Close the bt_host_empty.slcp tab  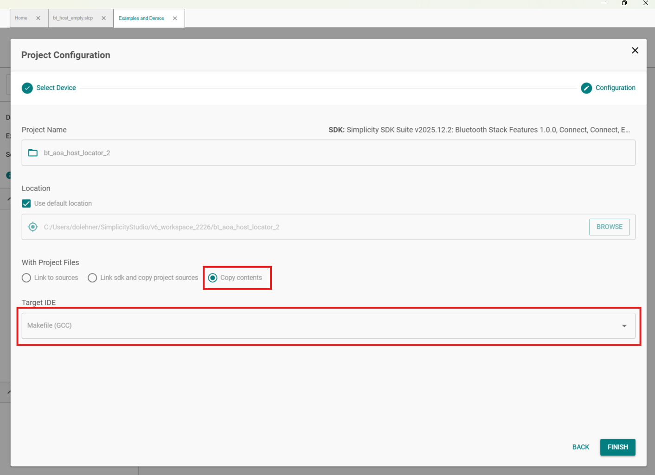point(103,18)
